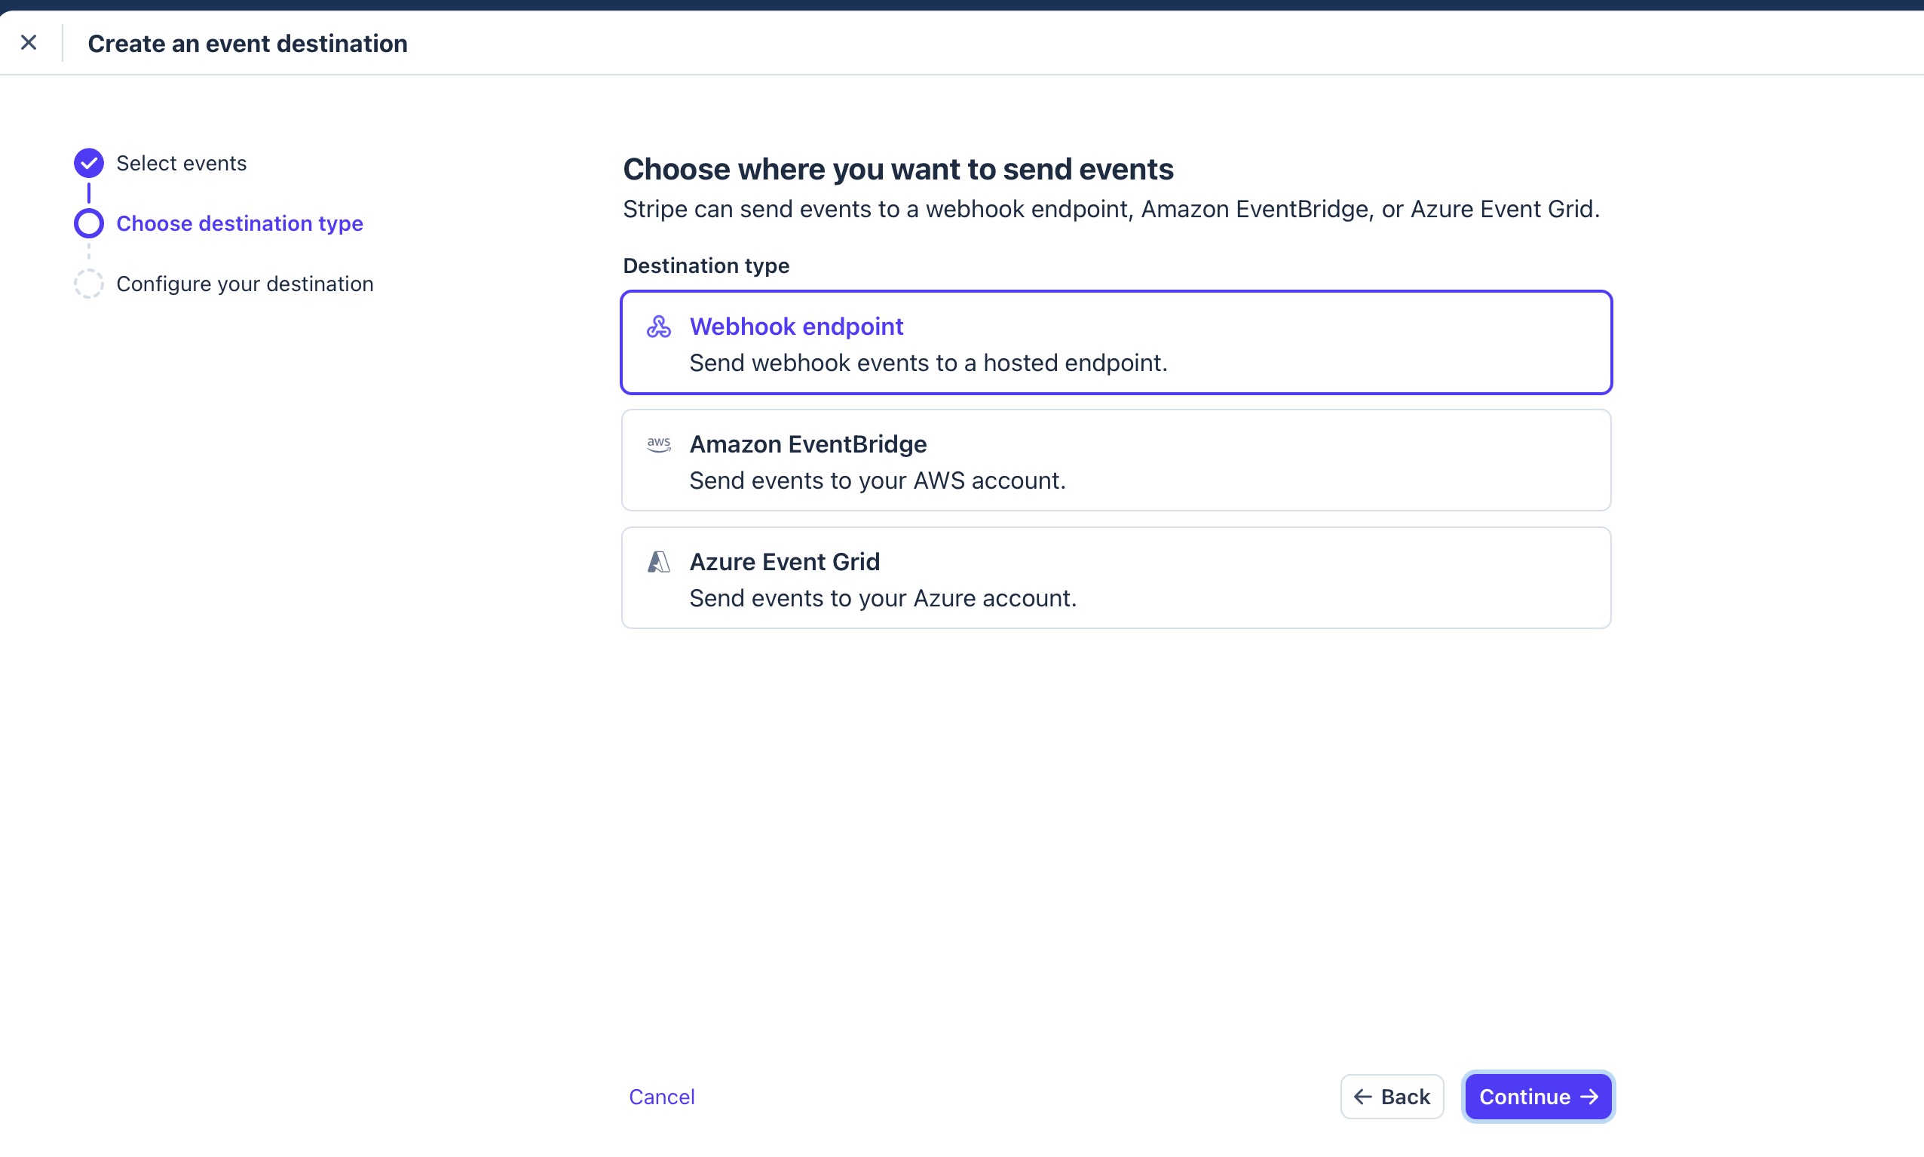Image resolution: width=1924 pixels, height=1157 pixels.
Task: Close the event destination dialog
Action: (29, 43)
